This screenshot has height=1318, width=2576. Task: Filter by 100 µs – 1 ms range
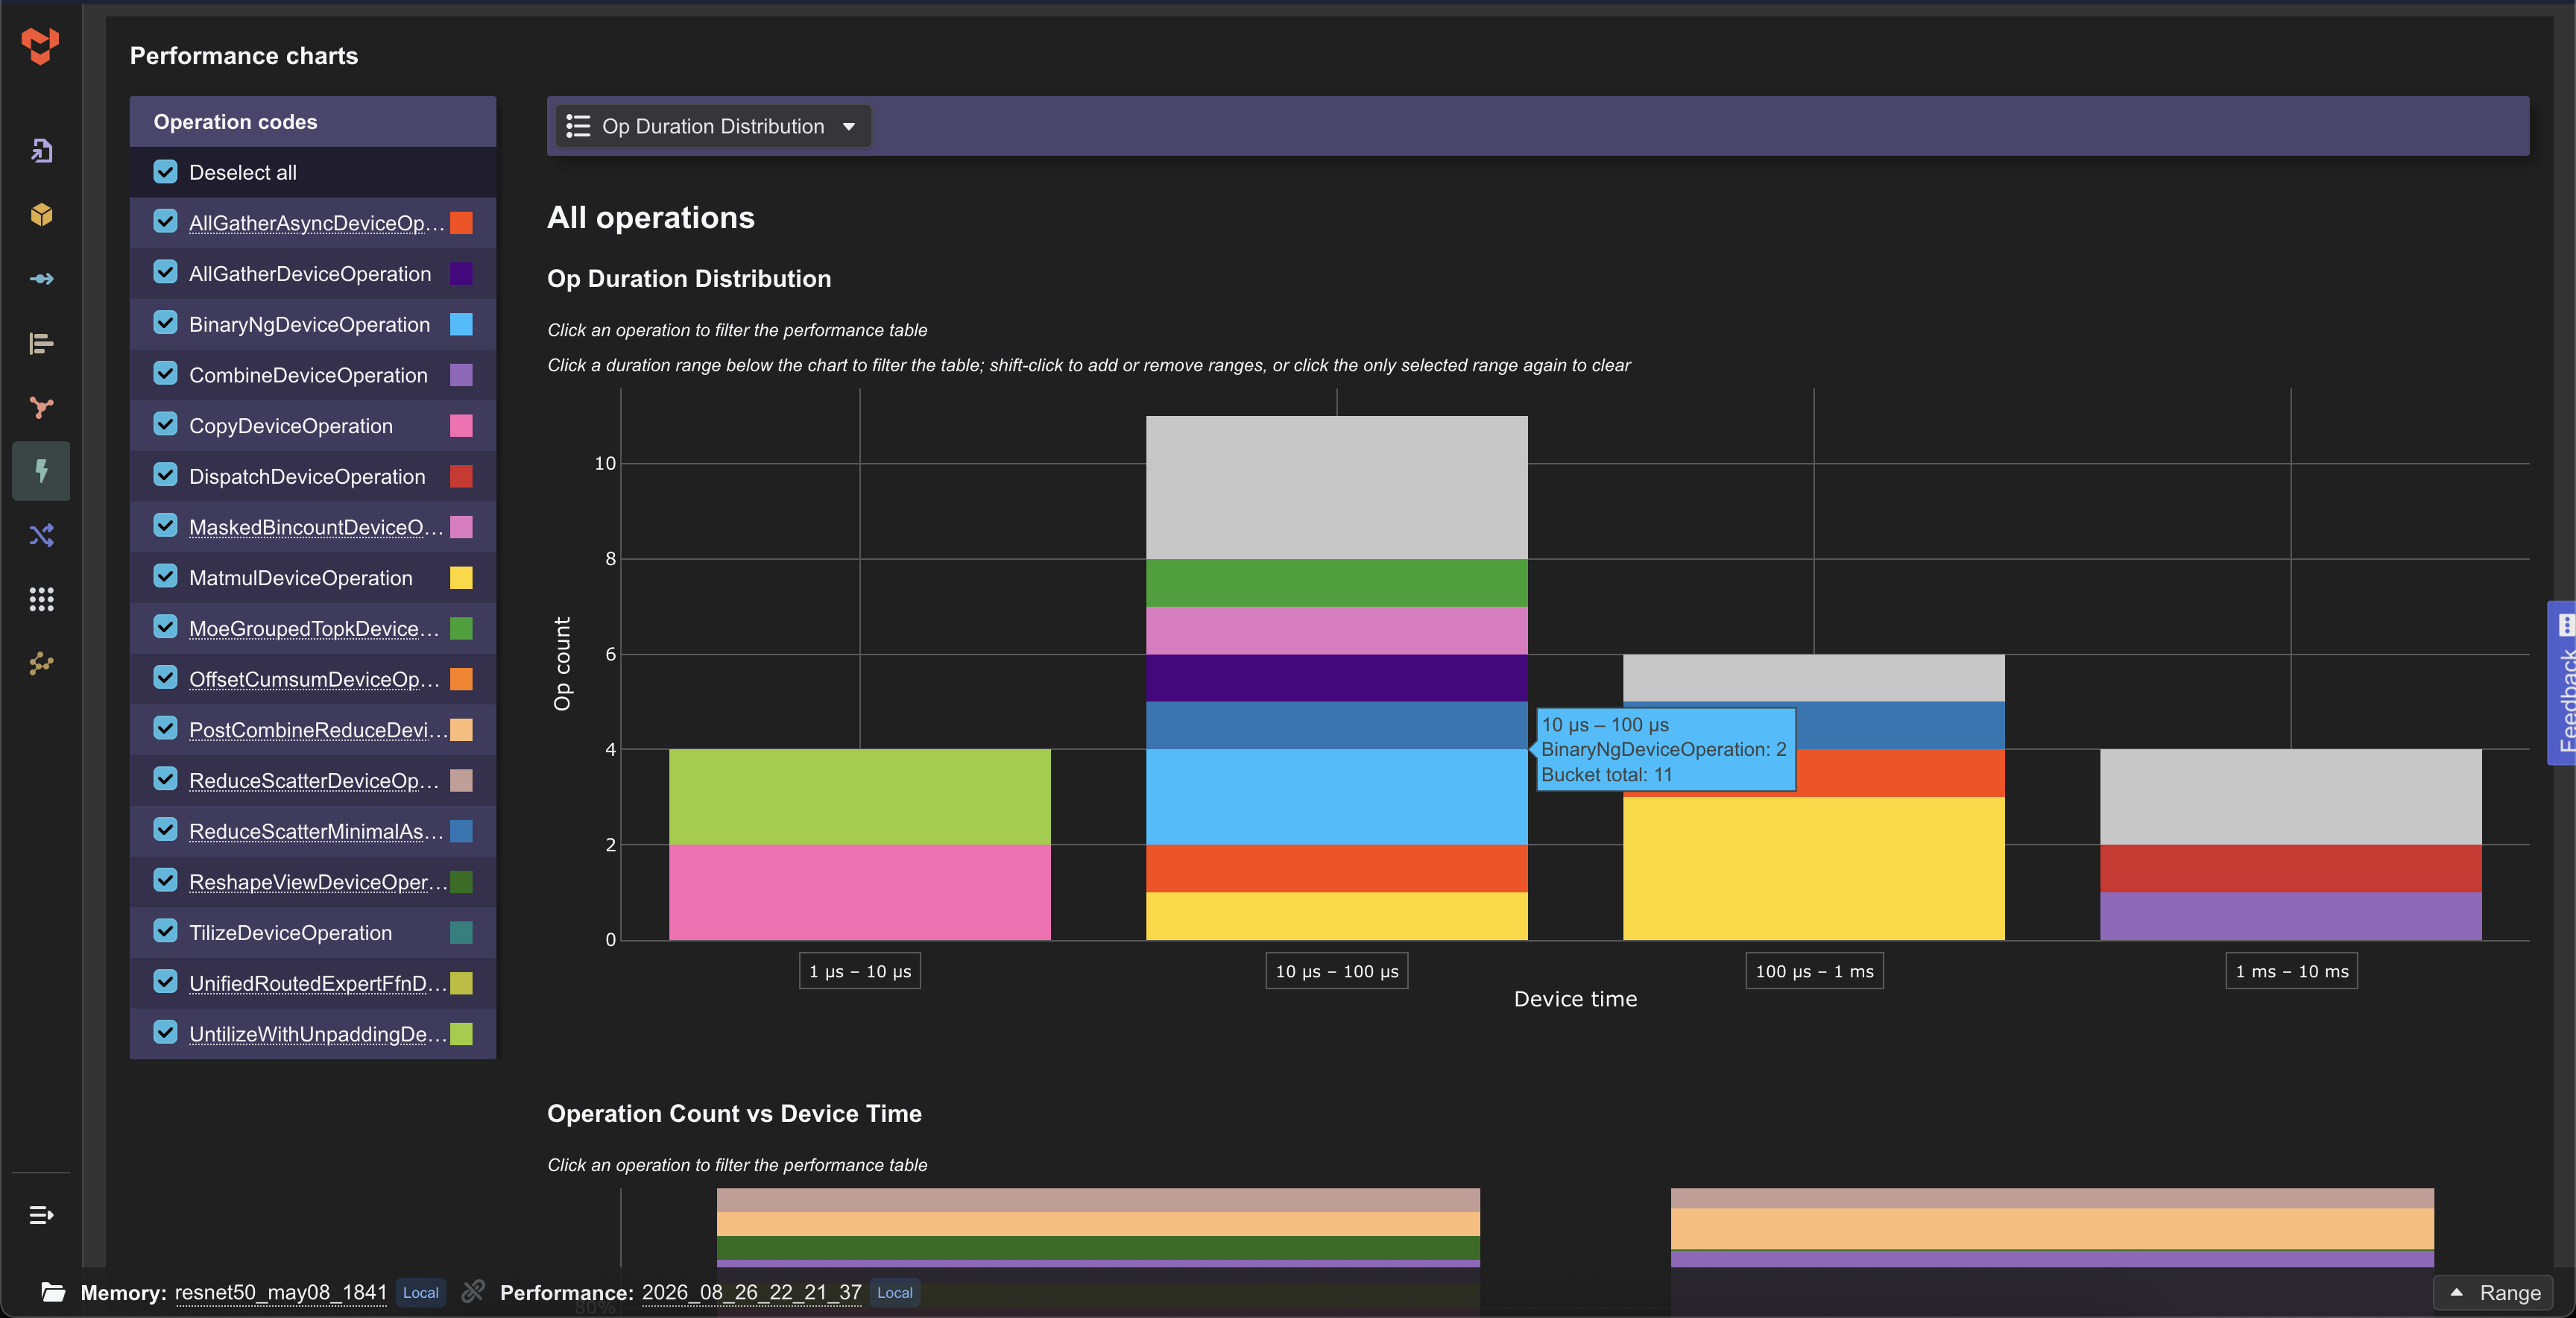[1814, 971]
